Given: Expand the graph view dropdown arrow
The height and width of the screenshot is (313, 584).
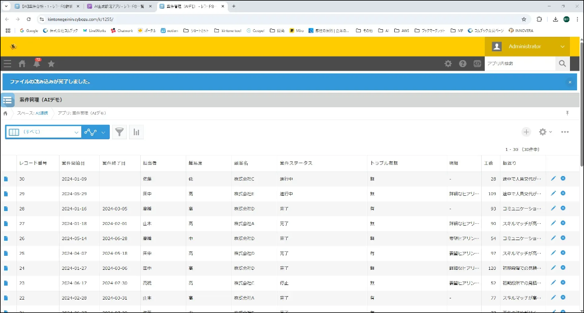Looking at the screenshot, I should 104,132.
